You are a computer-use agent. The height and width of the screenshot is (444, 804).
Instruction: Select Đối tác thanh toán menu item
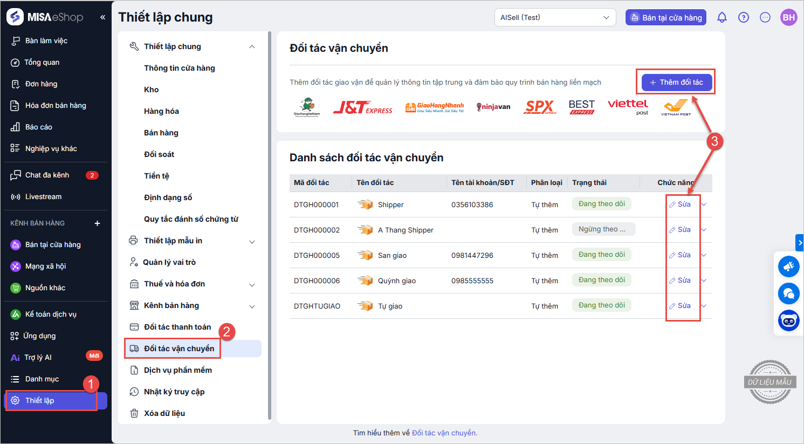click(x=177, y=327)
